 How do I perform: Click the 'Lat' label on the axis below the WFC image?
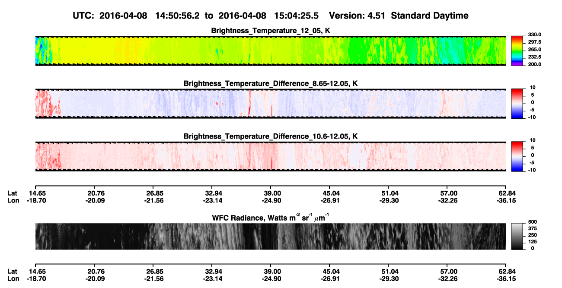13,272
